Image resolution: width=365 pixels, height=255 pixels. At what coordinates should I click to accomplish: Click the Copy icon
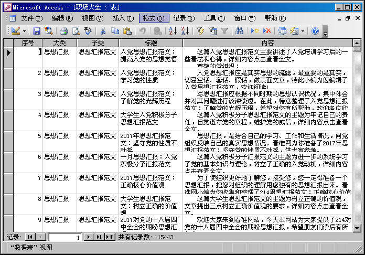point(115,31)
